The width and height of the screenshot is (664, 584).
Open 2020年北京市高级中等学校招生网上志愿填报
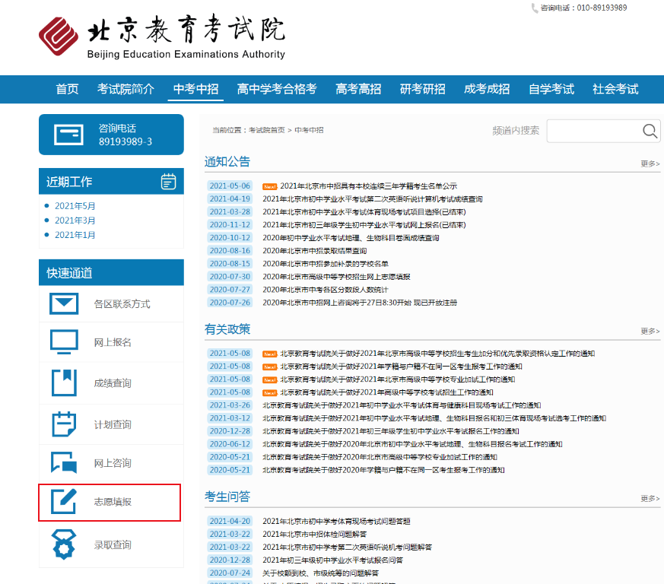(336, 277)
